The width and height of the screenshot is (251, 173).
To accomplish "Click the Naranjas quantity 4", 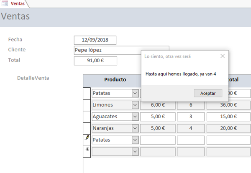I will [x=191, y=128].
